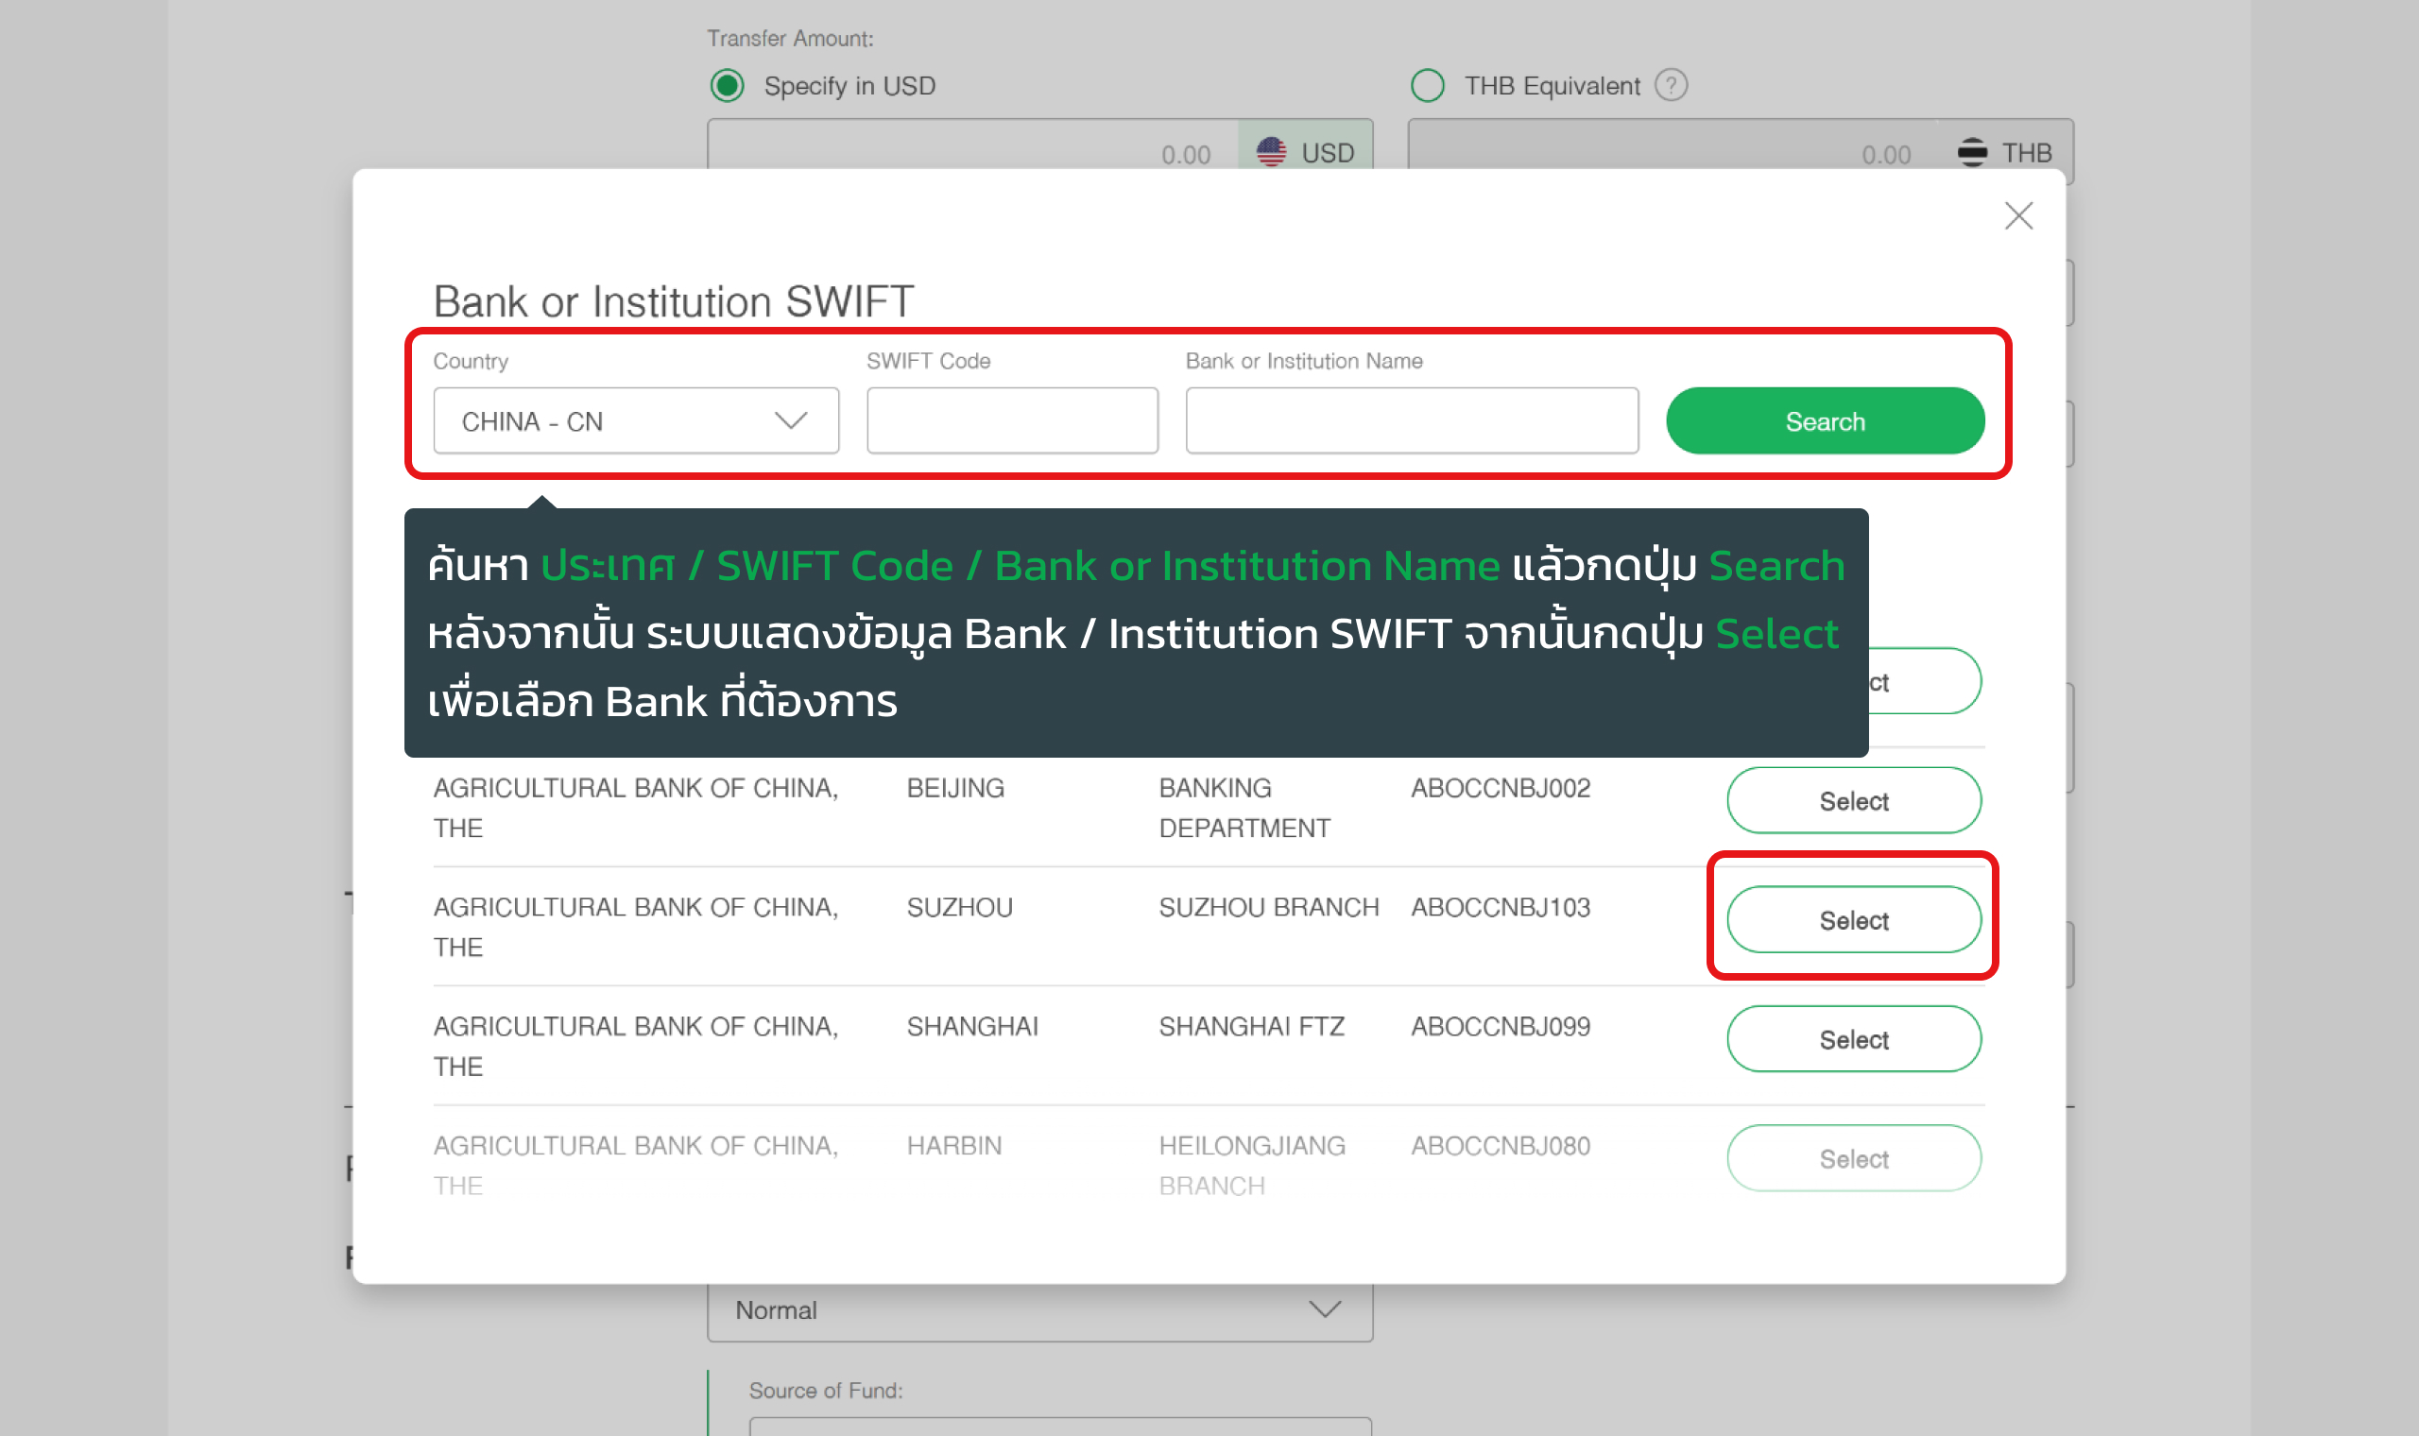Click the ABOCCNBJ103 SWIFT code text
This screenshot has width=2419, height=1436.
coord(1500,908)
